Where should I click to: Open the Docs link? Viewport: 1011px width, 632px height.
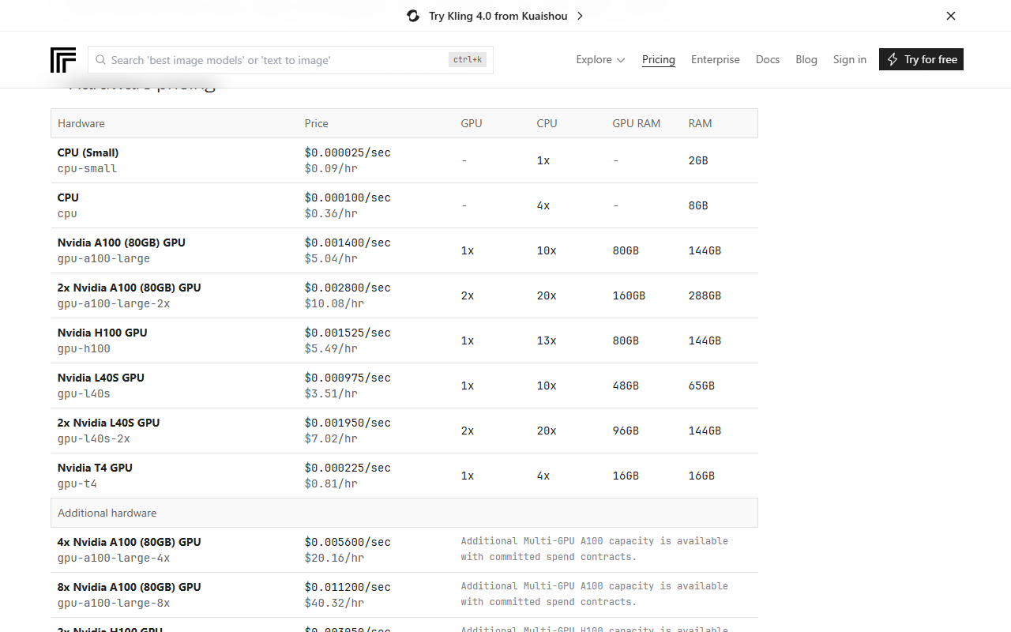(768, 59)
